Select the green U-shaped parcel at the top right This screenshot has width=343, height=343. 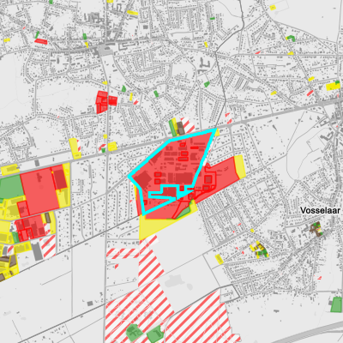click(x=291, y=39)
